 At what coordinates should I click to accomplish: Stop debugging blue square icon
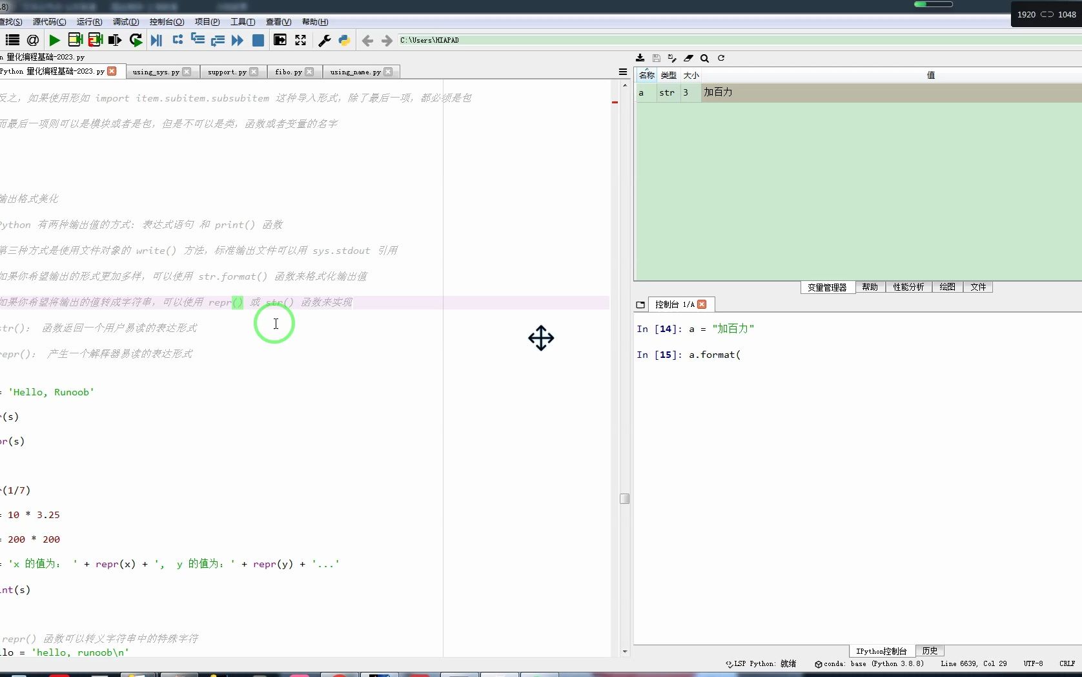pyautogui.click(x=258, y=40)
